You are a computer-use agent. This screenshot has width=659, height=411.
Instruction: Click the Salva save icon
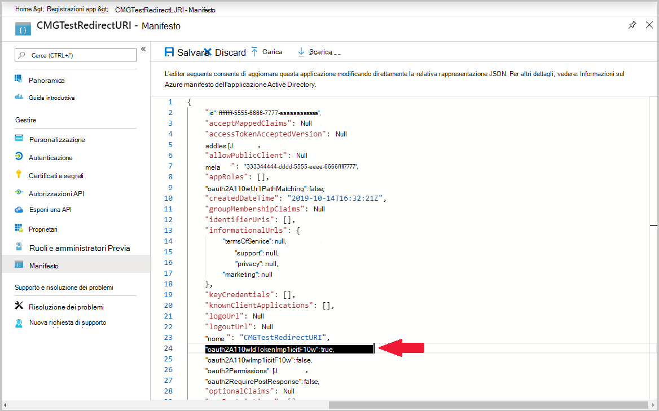[x=169, y=52]
